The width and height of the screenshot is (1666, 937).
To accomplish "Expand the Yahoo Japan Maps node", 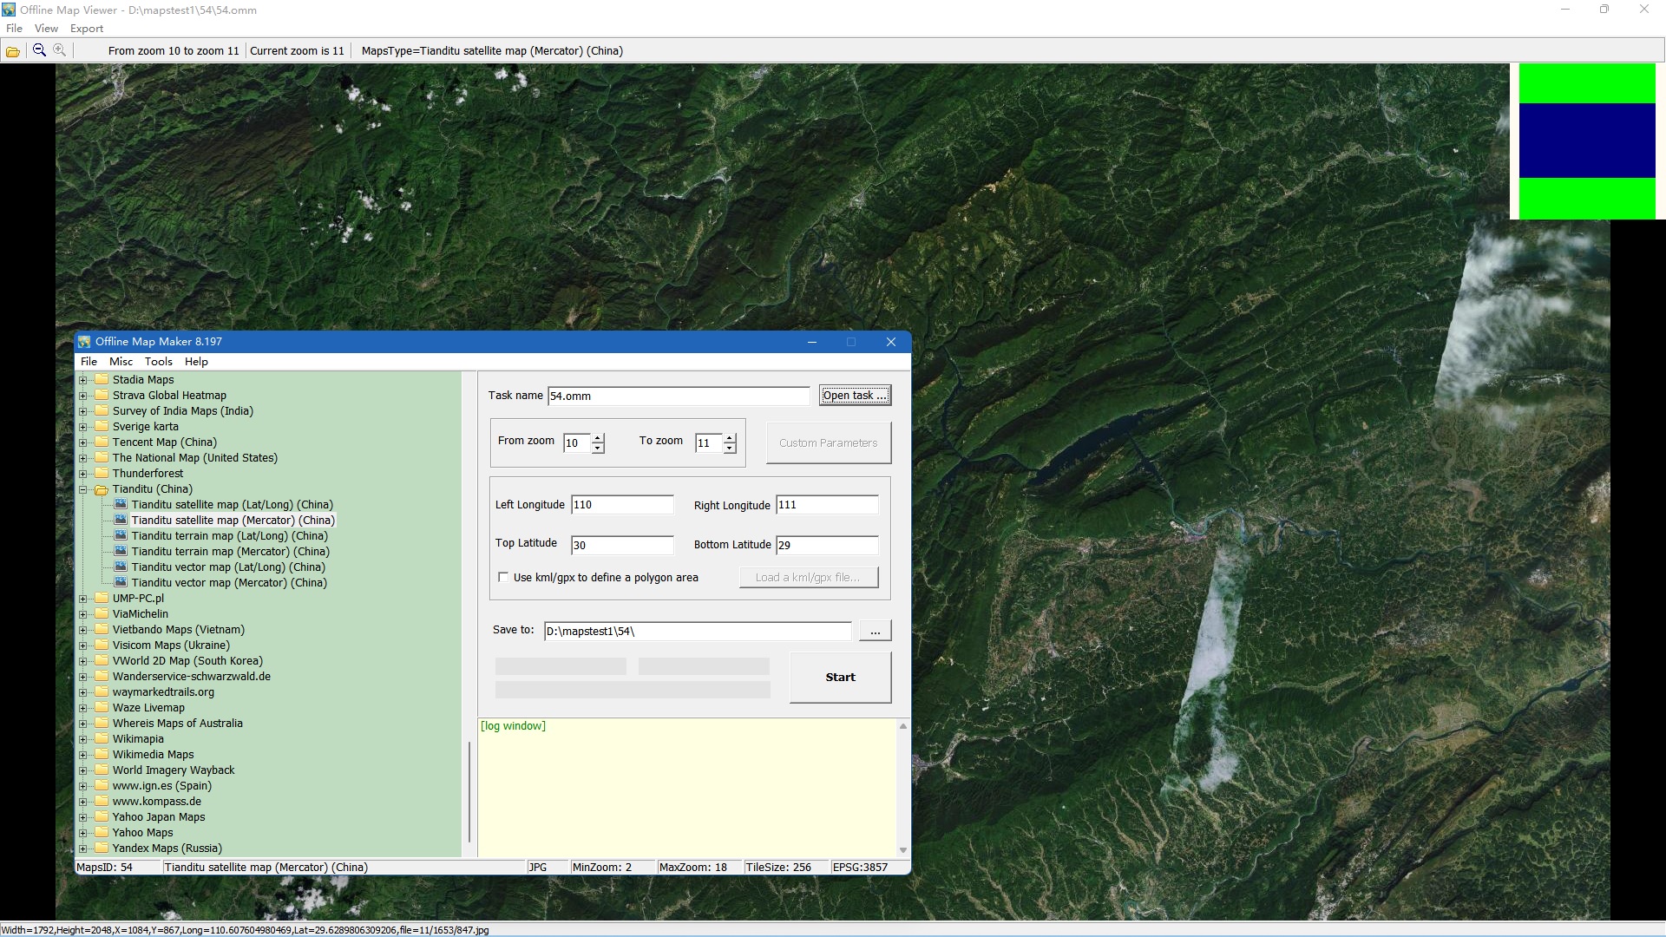I will (83, 817).
